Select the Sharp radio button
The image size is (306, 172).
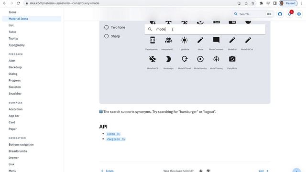click(106, 36)
